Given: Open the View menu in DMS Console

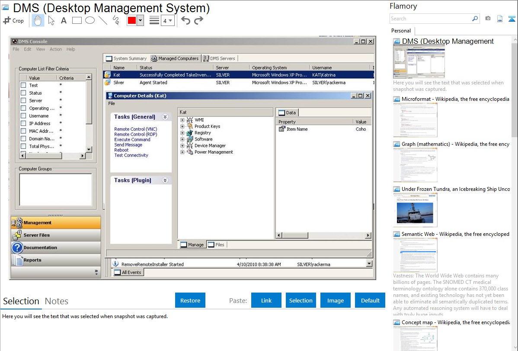Looking at the screenshot, I should 40,49.
